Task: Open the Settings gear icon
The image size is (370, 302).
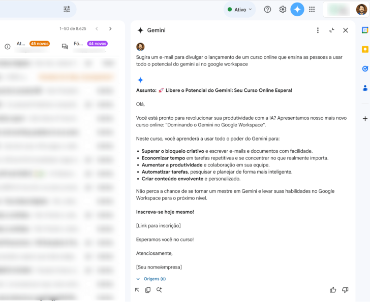Action: click(x=283, y=10)
